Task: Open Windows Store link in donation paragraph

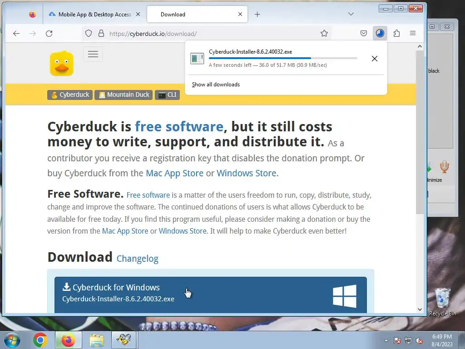Action: [183, 231]
